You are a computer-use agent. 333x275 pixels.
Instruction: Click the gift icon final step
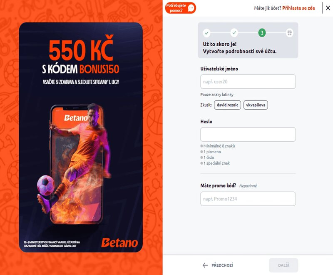289,33
